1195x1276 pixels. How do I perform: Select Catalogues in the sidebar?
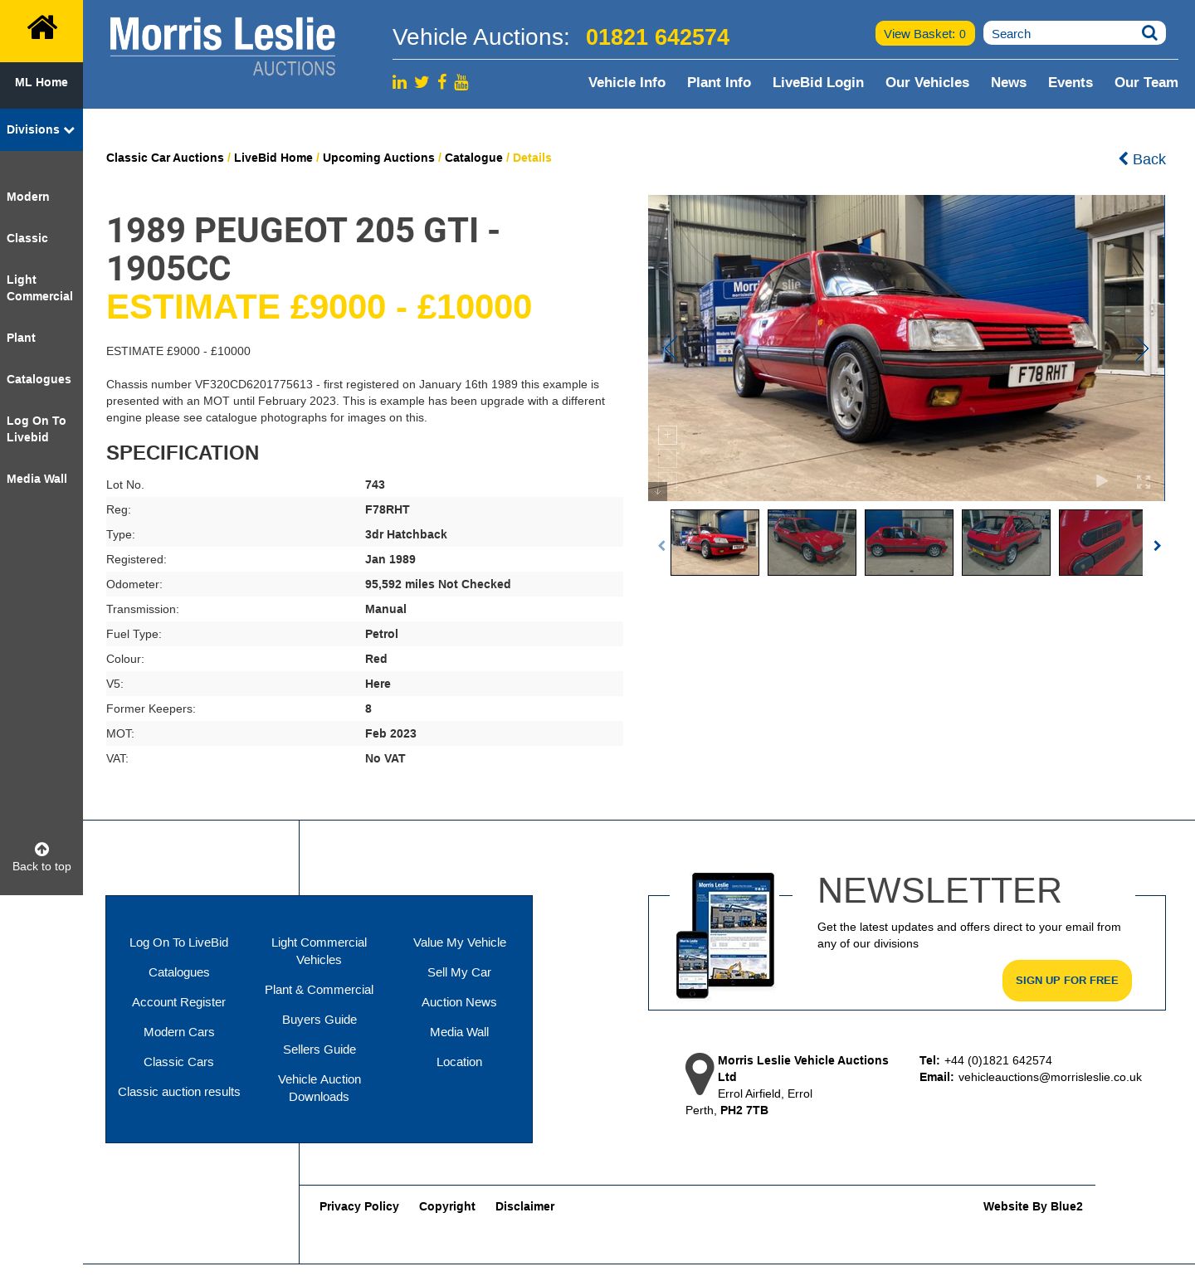(x=39, y=379)
